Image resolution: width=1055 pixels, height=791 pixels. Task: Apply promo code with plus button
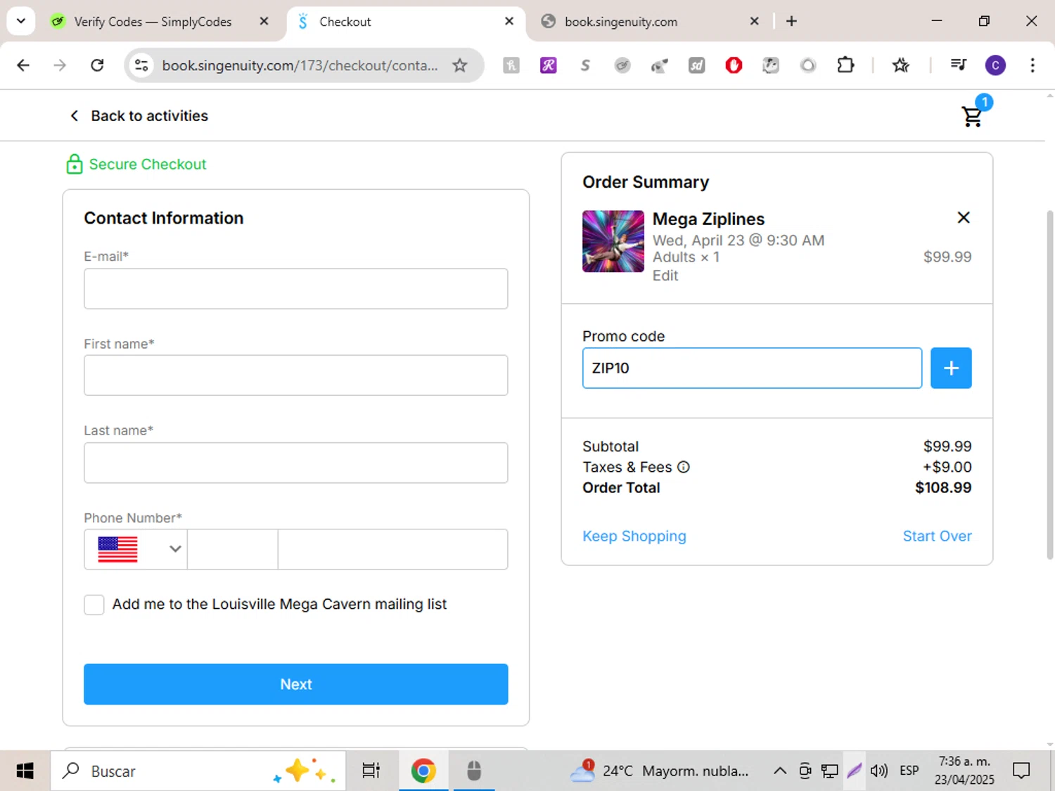point(951,368)
